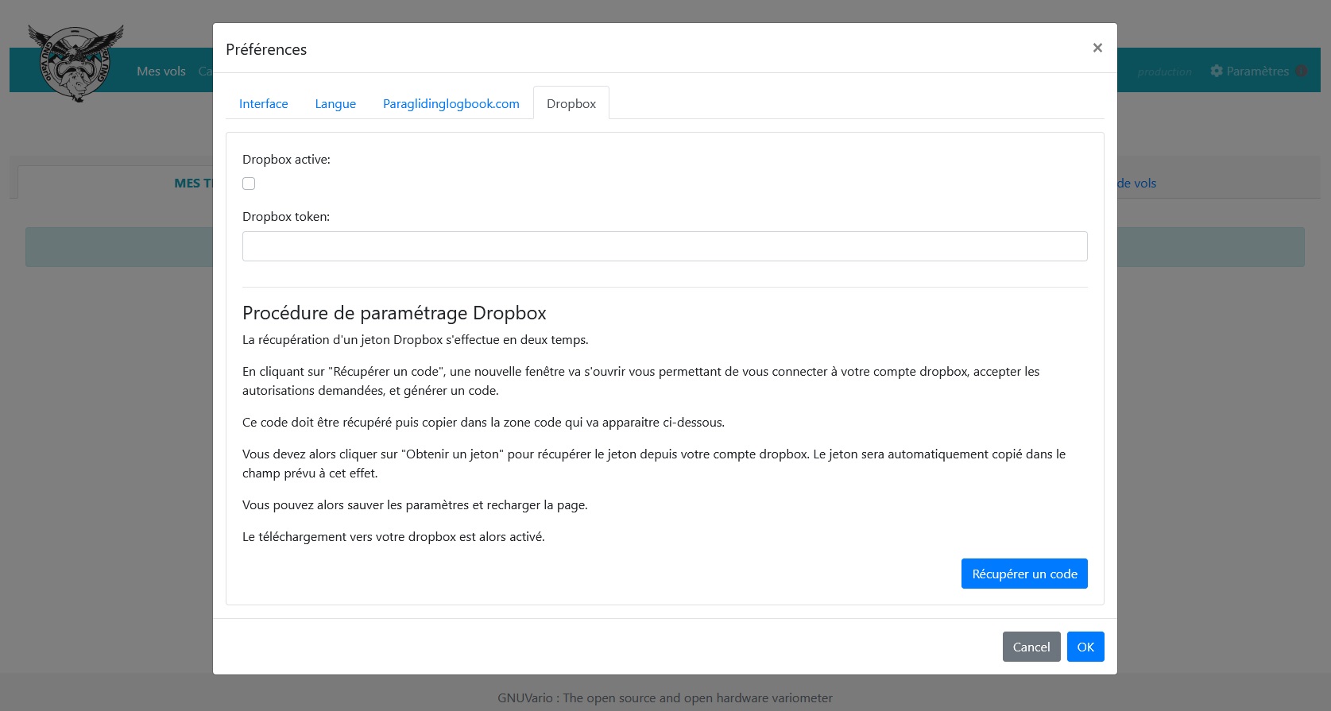Open Mes vols in the navbar
The image size is (1331, 711).
(161, 71)
